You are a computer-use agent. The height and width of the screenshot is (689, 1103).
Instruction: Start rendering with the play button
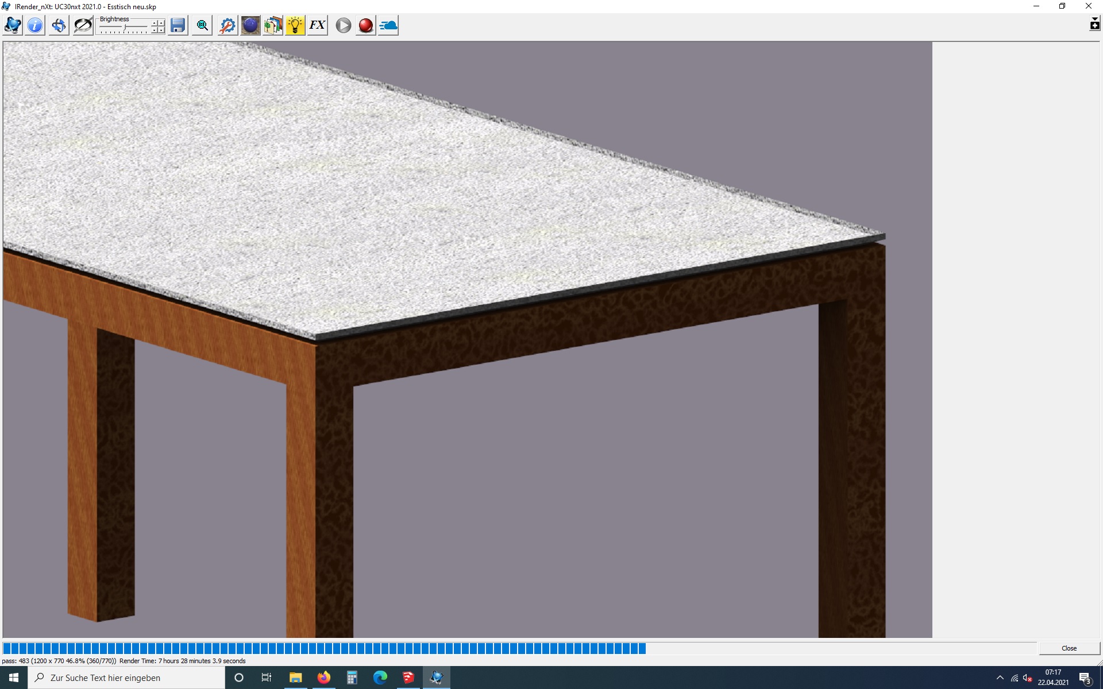coord(344,25)
